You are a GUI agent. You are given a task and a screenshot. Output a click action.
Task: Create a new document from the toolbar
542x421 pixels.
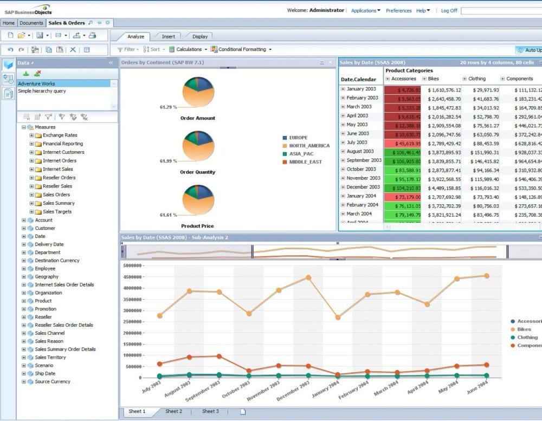(x=10, y=36)
